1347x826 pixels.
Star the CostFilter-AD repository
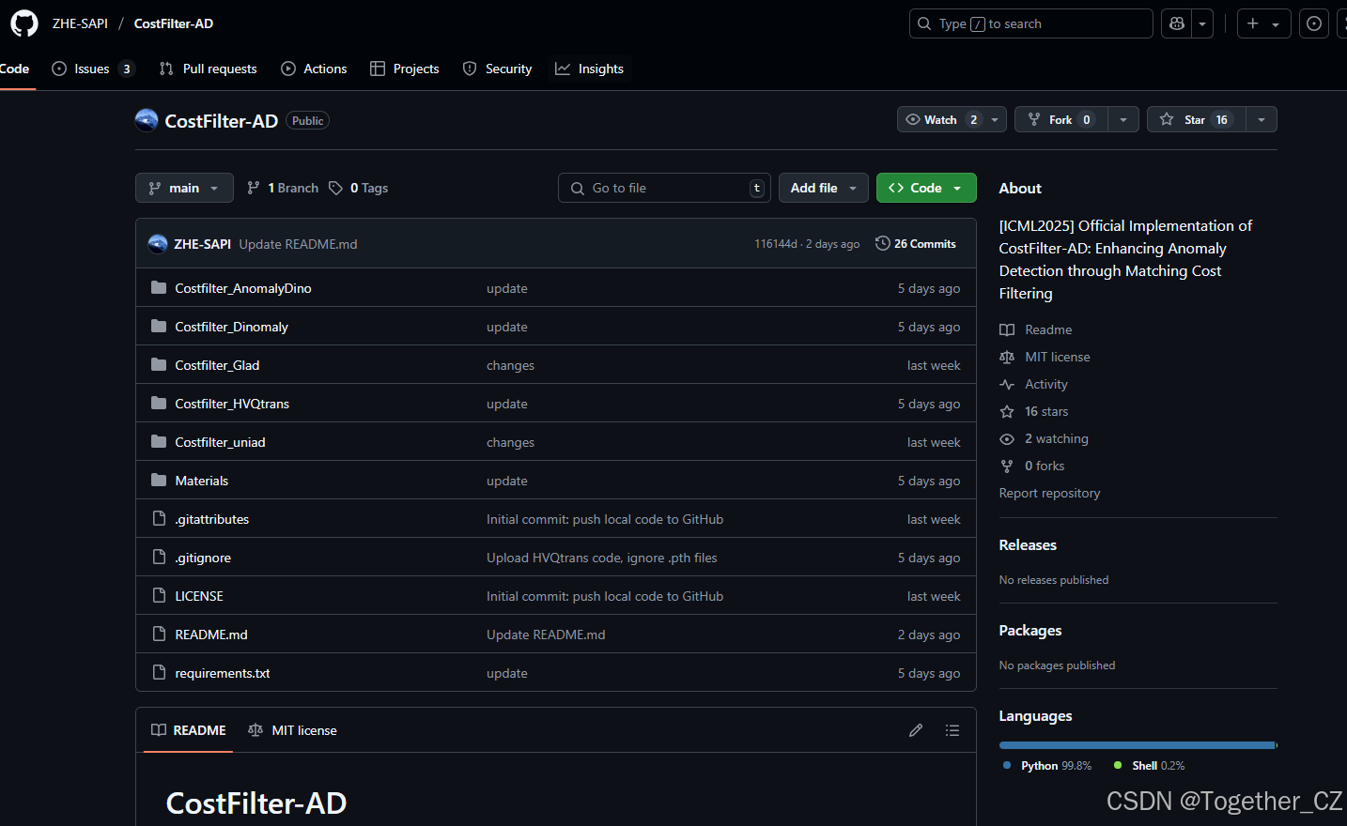click(x=1194, y=119)
